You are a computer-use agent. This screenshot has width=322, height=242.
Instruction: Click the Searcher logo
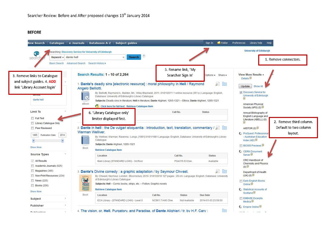tap(37, 56)
